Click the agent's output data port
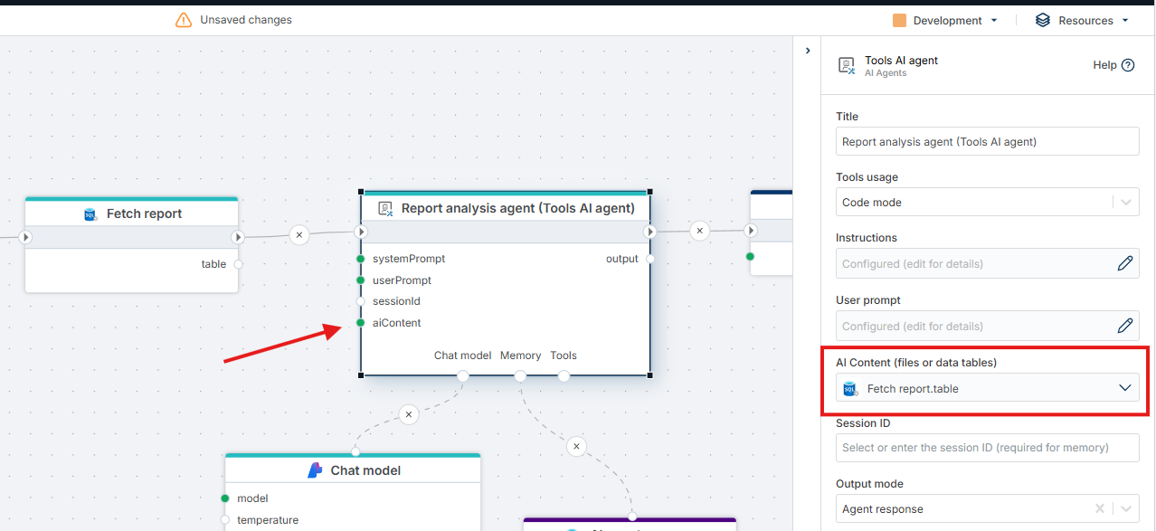This screenshot has height=531, width=1156. point(649,259)
